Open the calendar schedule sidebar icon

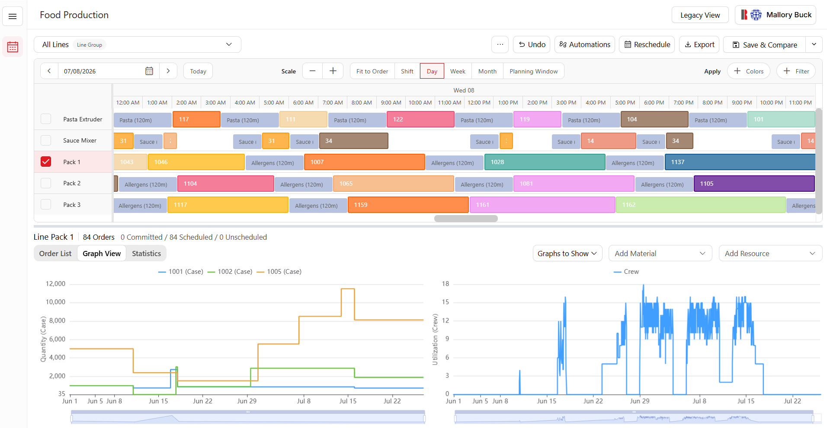click(x=13, y=47)
